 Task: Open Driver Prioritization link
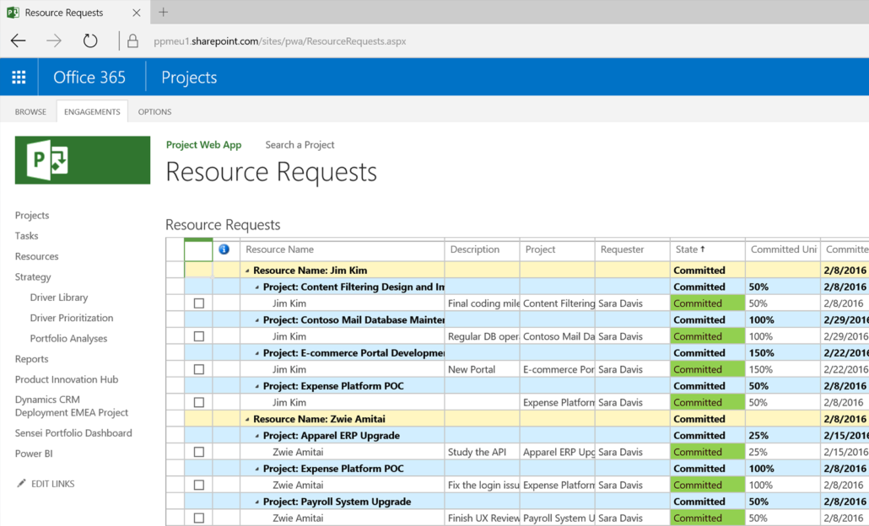pos(72,317)
